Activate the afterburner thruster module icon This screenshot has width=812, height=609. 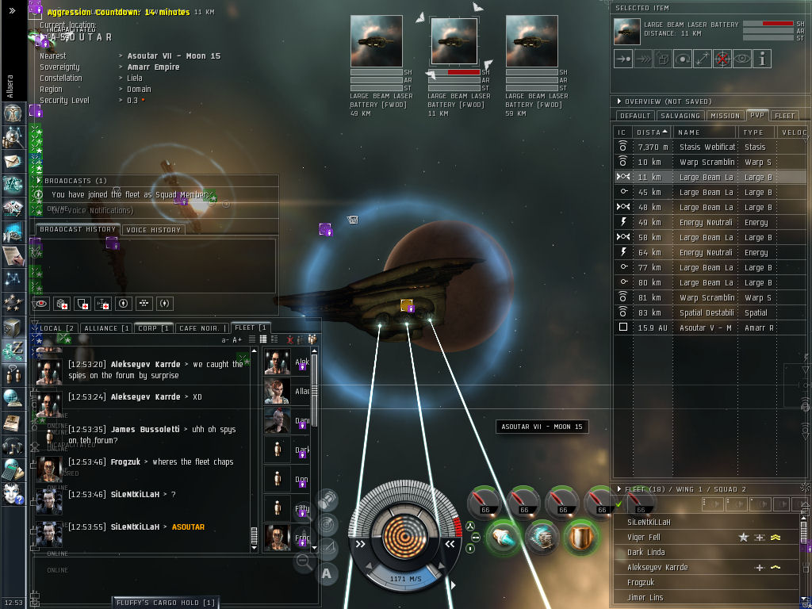pyautogui.click(x=502, y=538)
